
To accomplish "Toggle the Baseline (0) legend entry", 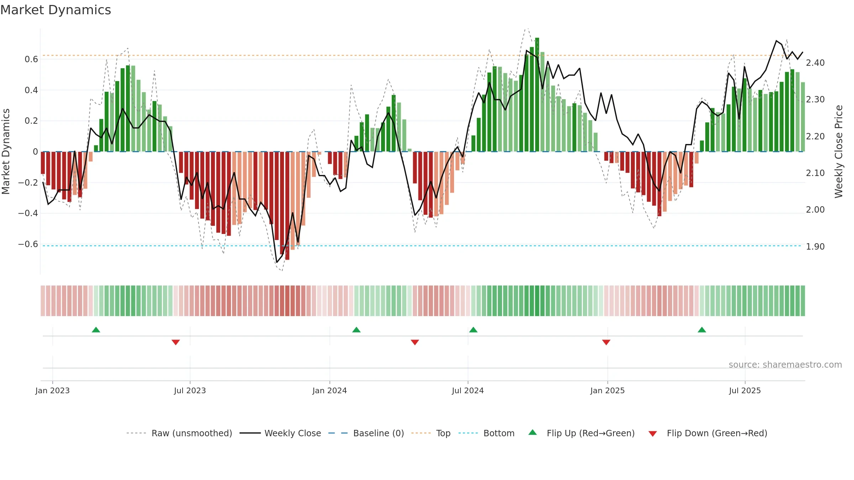I will tap(366, 433).
